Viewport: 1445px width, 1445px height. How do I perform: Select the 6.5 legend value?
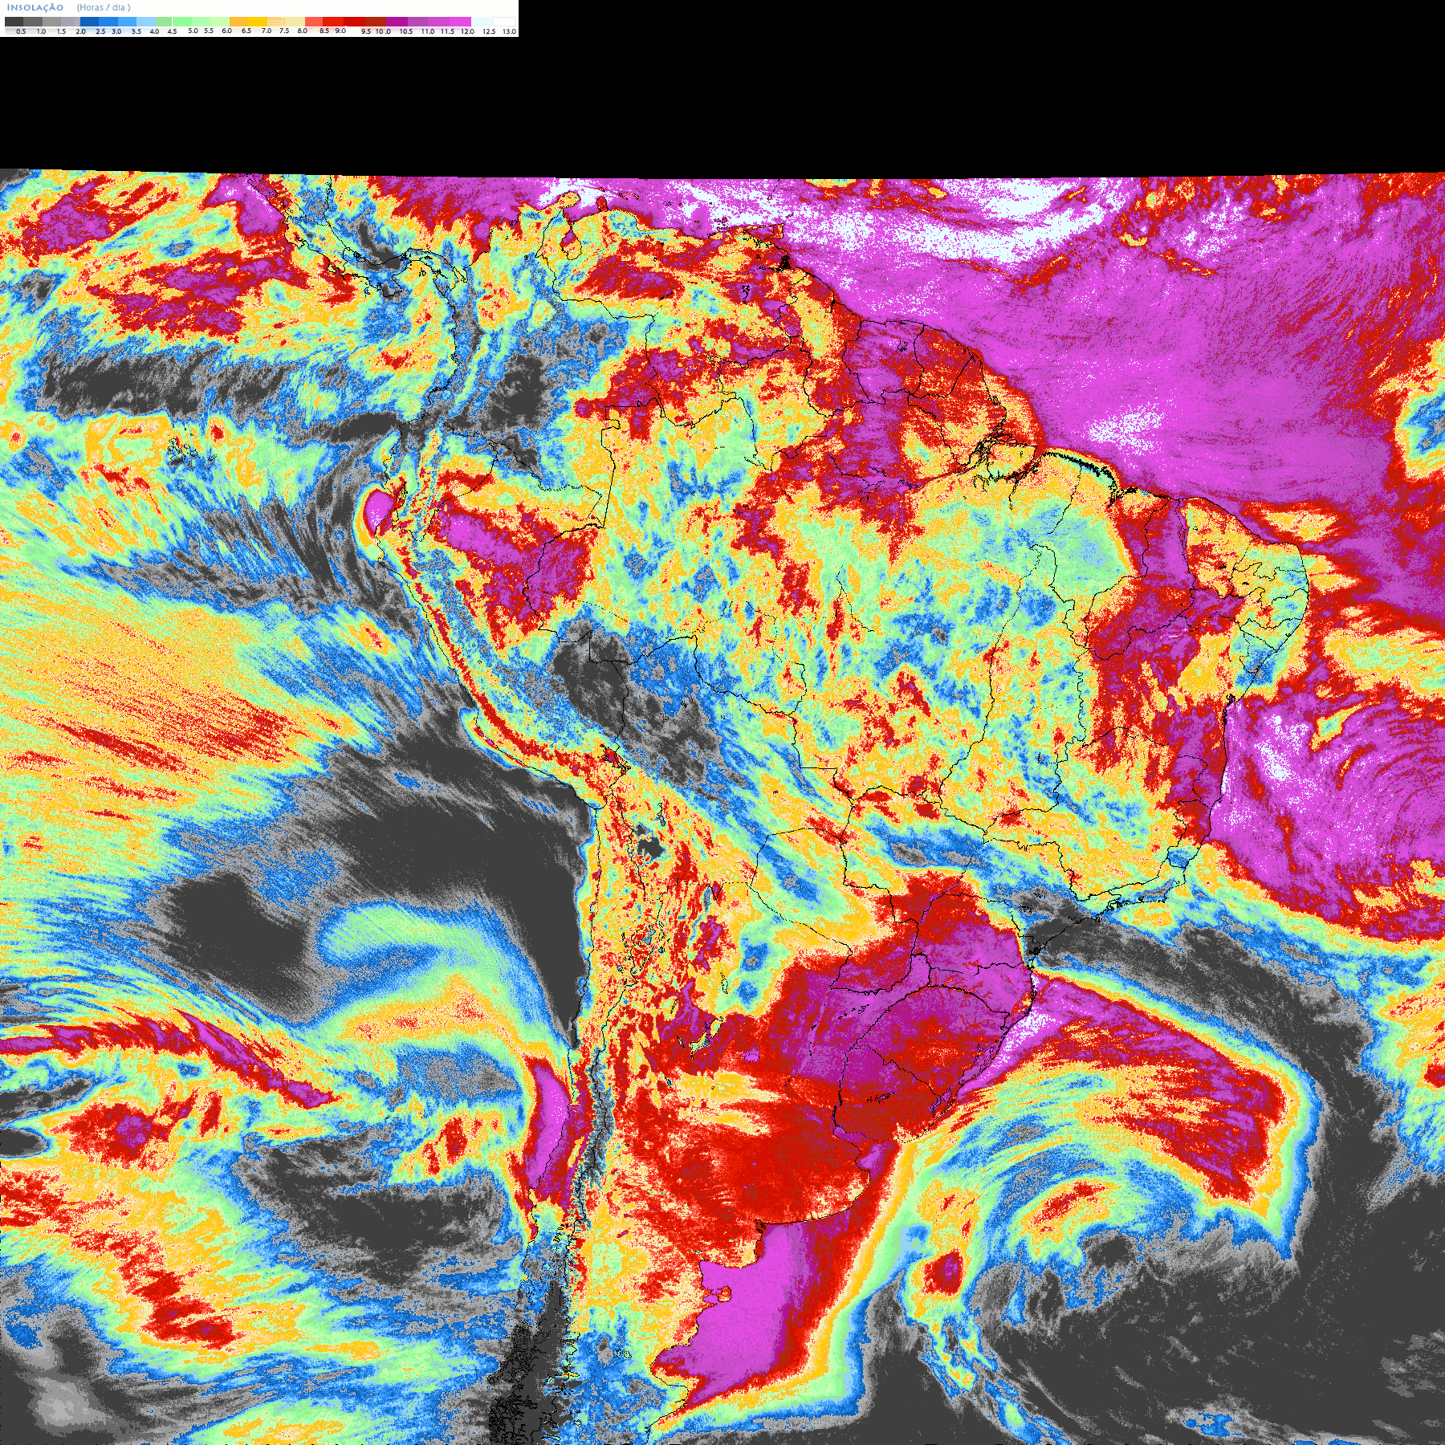click(246, 31)
